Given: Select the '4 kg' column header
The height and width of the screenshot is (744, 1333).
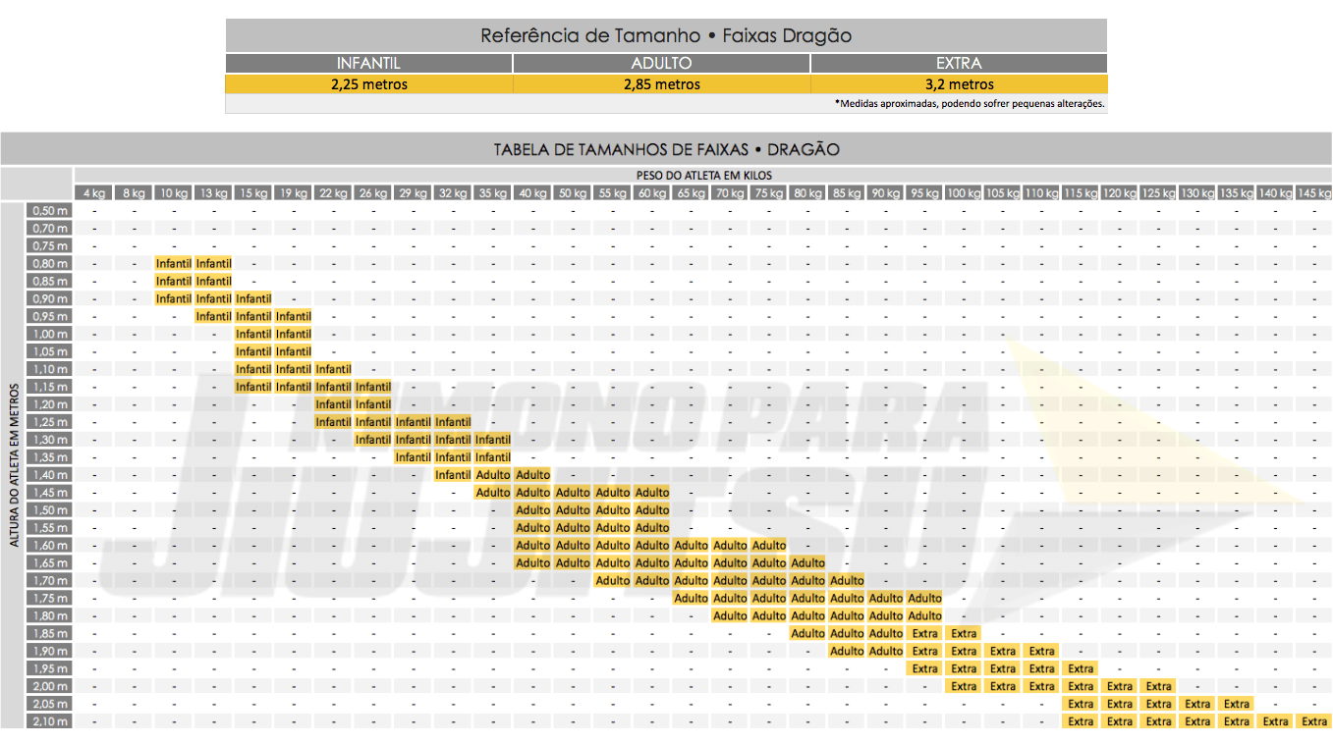Looking at the screenshot, I should click(x=94, y=193).
